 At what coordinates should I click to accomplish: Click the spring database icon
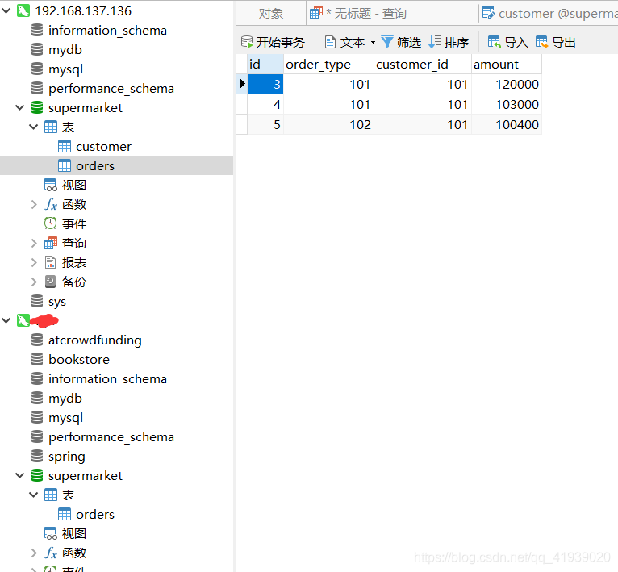37,456
